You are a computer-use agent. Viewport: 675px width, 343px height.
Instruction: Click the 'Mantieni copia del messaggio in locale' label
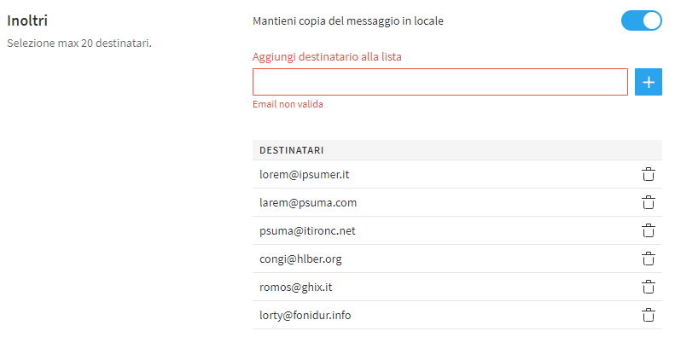(x=348, y=21)
